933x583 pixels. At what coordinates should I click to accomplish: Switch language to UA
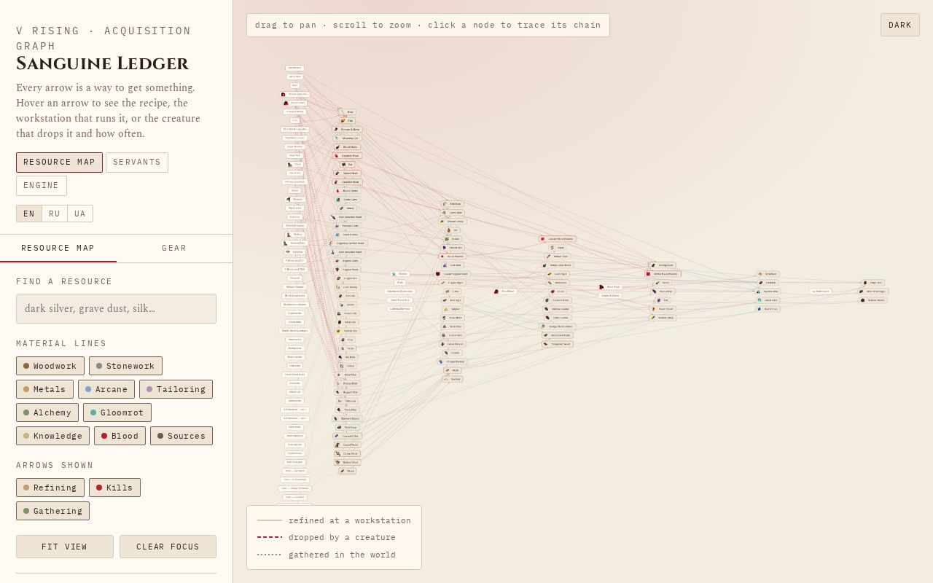tap(80, 214)
